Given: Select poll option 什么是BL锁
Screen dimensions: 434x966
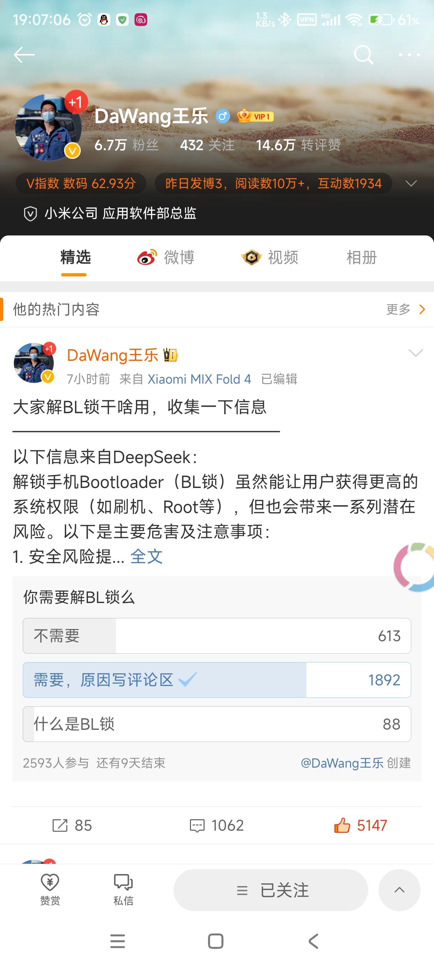Looking at the screenshot, I should [217, 724].
